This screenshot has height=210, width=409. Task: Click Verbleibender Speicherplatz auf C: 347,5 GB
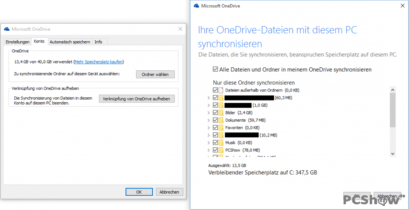tap(263, 172)
